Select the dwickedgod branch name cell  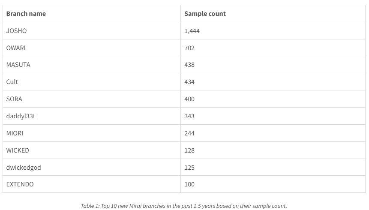(x=24, y=168)
